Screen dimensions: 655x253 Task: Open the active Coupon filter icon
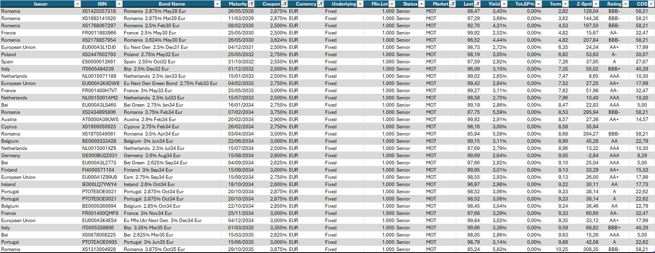click(284, 4)
